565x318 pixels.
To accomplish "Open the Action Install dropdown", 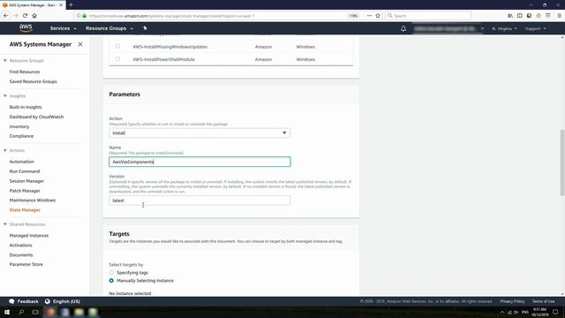I will click(200, 133).
